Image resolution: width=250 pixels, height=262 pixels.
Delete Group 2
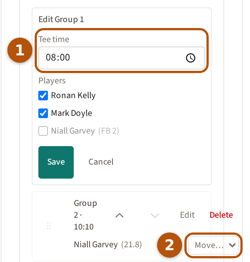click(221, 215)
